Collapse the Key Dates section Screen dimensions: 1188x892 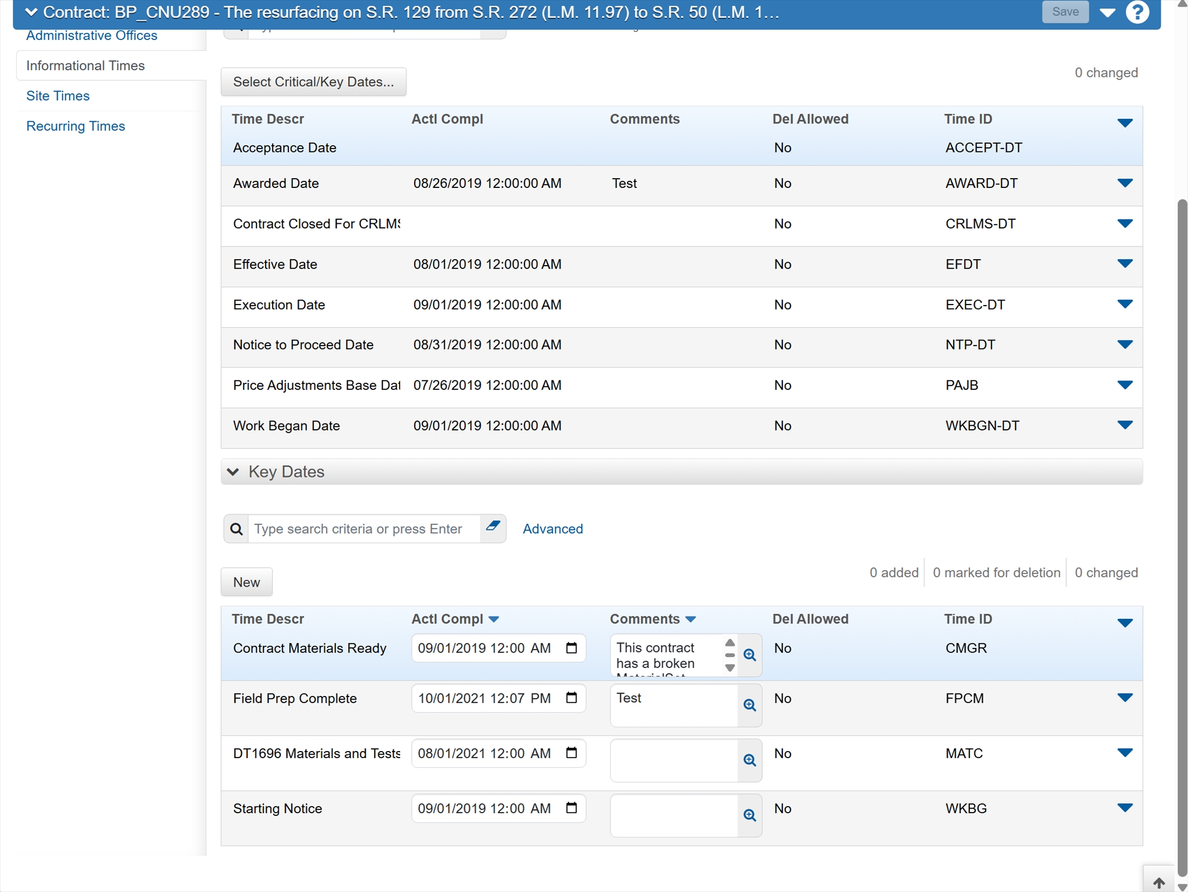tap(233, 472)
